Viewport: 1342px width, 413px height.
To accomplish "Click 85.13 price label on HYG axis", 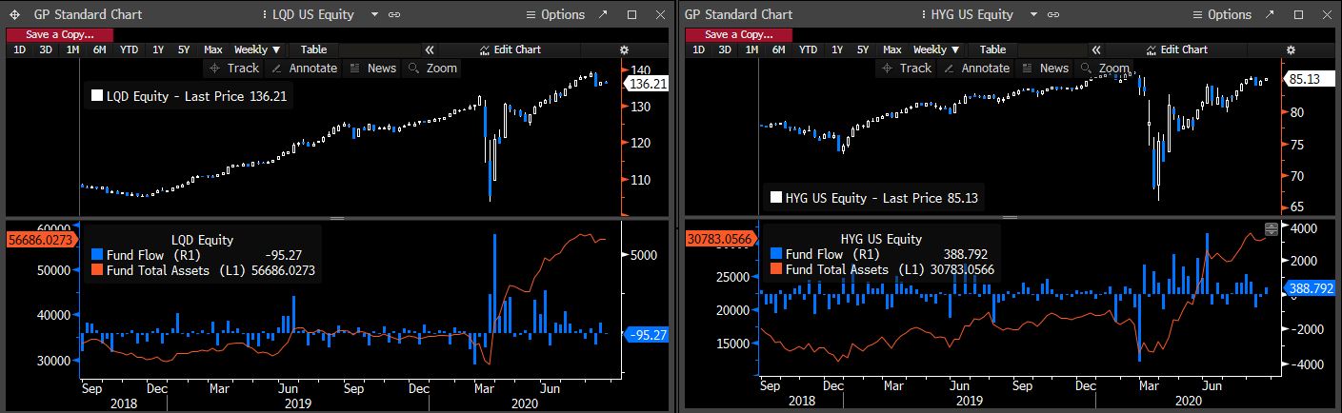I will (1308, 80).
